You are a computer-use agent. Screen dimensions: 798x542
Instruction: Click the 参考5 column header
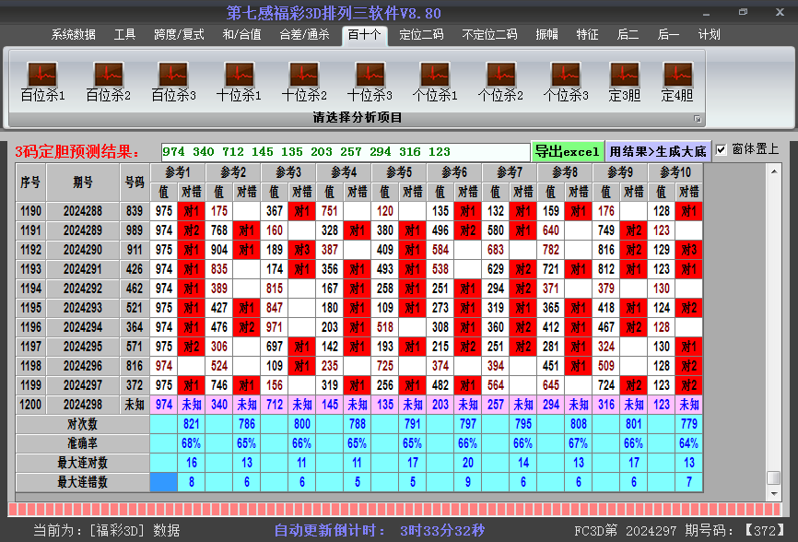[x=399, y=172]
